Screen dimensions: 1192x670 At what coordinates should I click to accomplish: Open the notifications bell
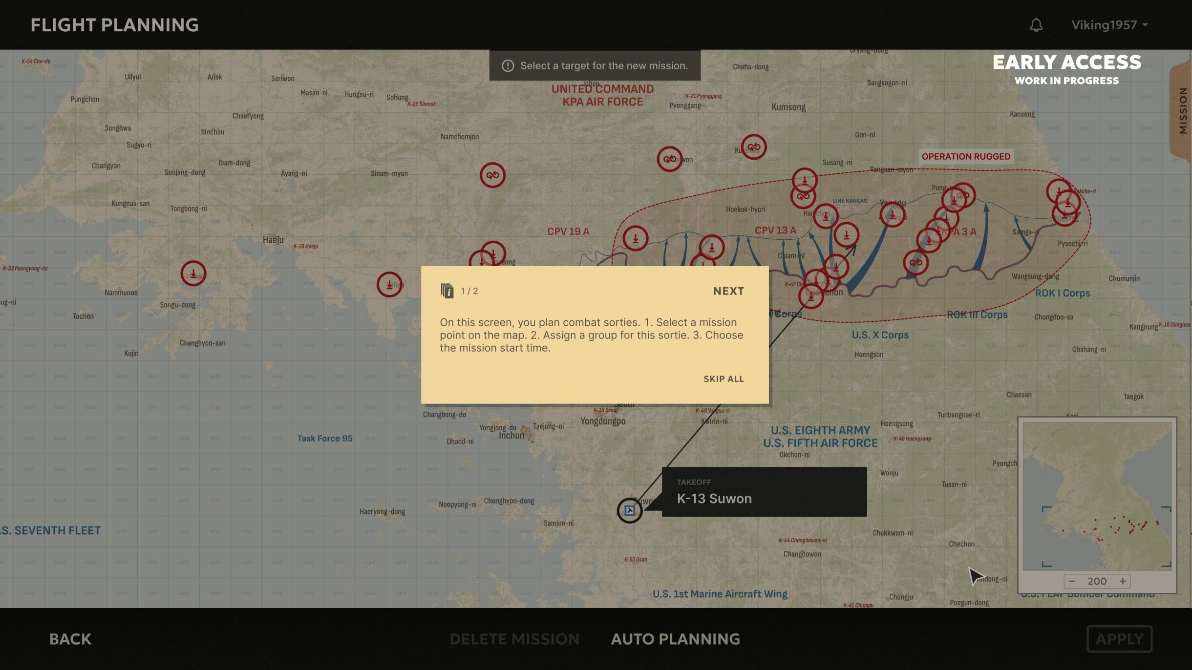pos(1036,25)
